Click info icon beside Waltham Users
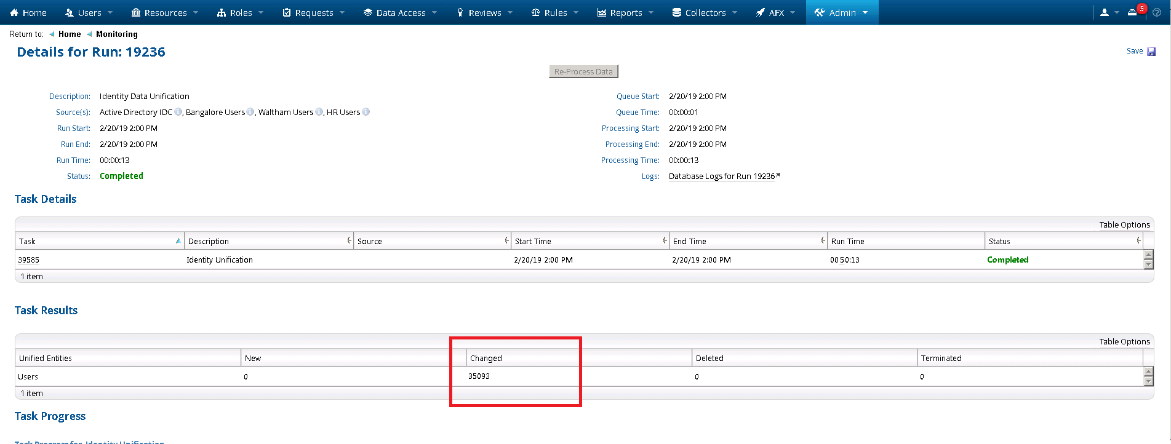The height and width of the screenshot is (444, 1171). coord(319,112)
